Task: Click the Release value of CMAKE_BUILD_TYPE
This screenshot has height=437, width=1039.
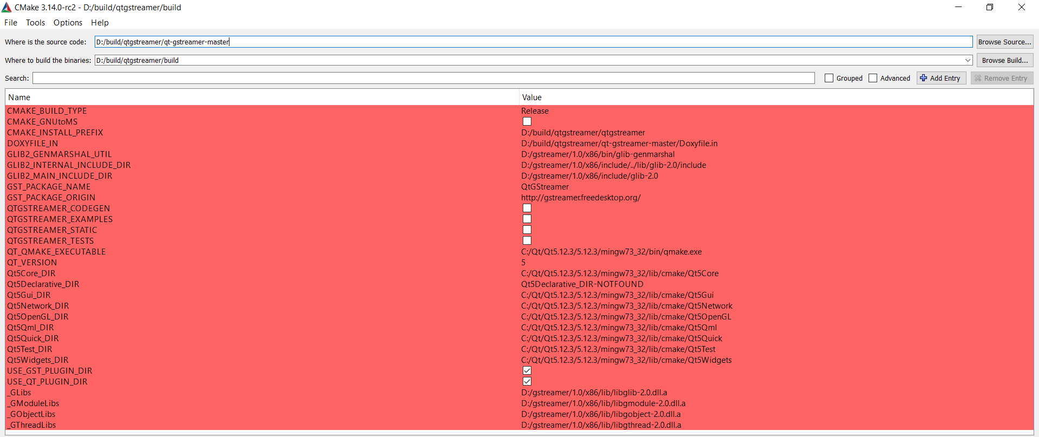Action: [x=535, y=110]
